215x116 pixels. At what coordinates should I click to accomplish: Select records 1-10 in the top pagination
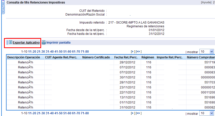(24, 52)
